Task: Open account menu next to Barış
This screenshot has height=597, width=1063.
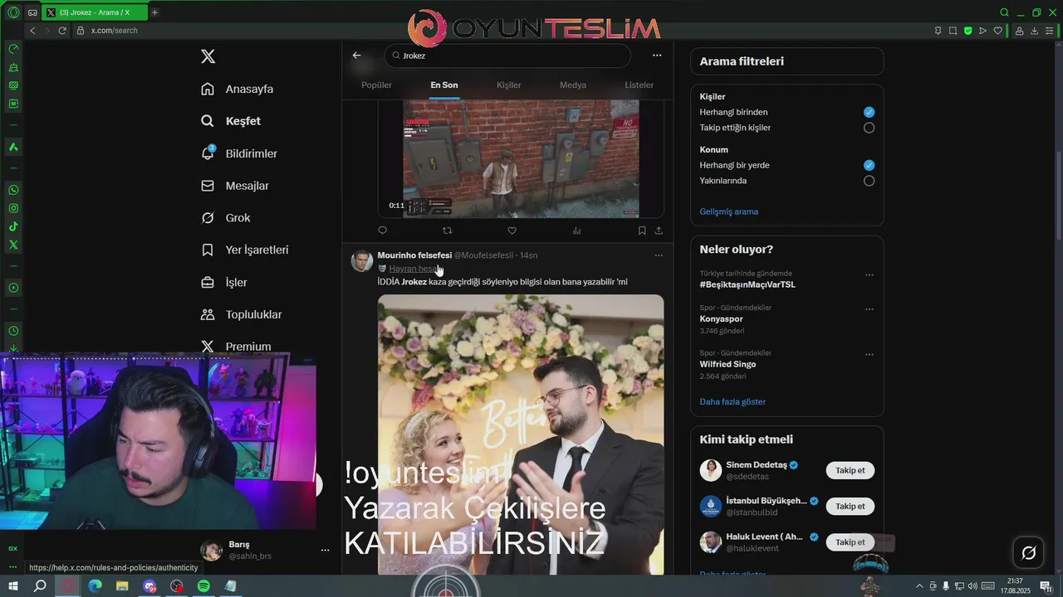Action: point(325,550)
